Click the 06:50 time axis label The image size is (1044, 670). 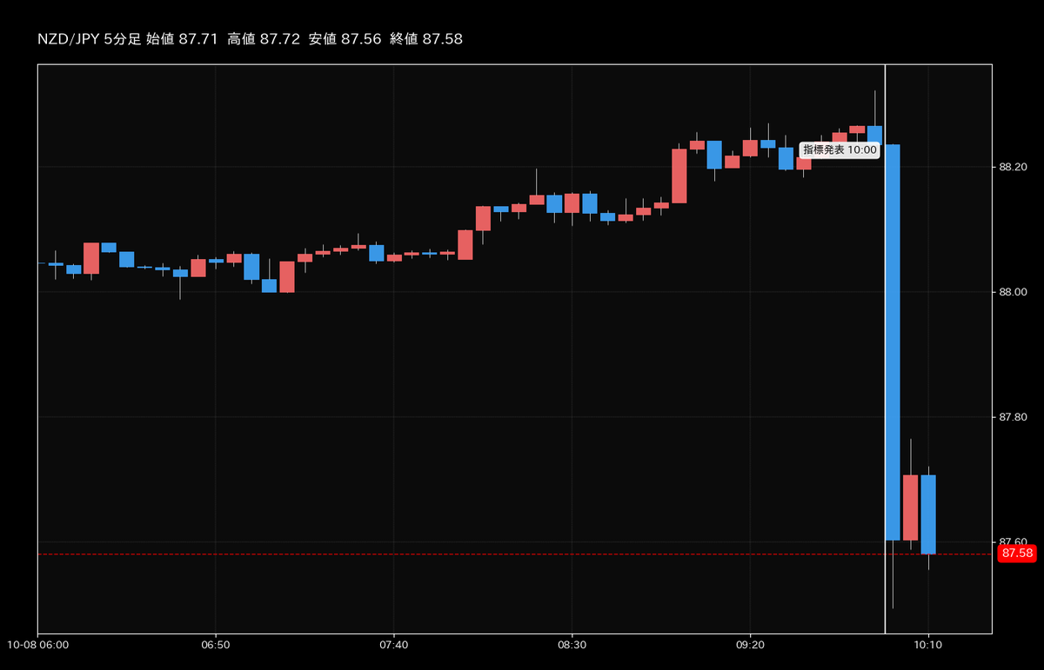(x=214, y=646)
